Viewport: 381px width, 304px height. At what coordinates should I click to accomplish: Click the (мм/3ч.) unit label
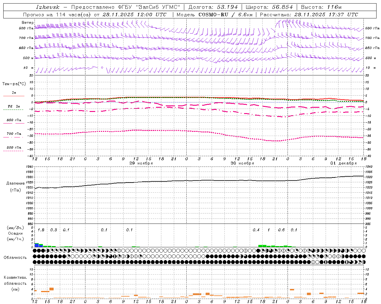[x=16, y=228]
